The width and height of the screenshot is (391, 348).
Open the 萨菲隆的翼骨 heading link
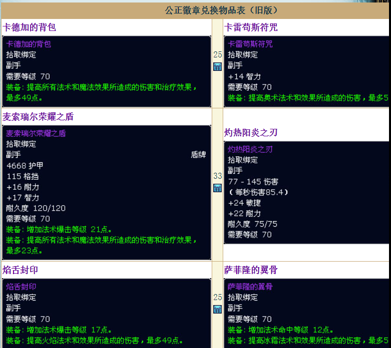(251, 270)
